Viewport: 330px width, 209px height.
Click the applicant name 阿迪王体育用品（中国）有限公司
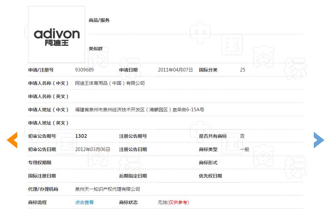click(111, 83)
